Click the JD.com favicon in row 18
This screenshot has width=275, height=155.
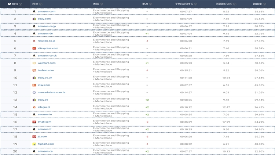(34, 137)
